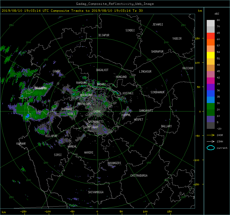Select the magenta 39-42 dBZ color swatch
Viewport: 230px width, 215px height.
(211, 81)
